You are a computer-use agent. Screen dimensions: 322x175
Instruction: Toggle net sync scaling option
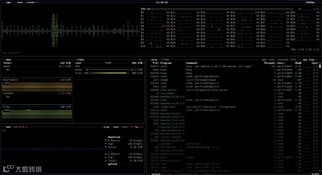106,127
